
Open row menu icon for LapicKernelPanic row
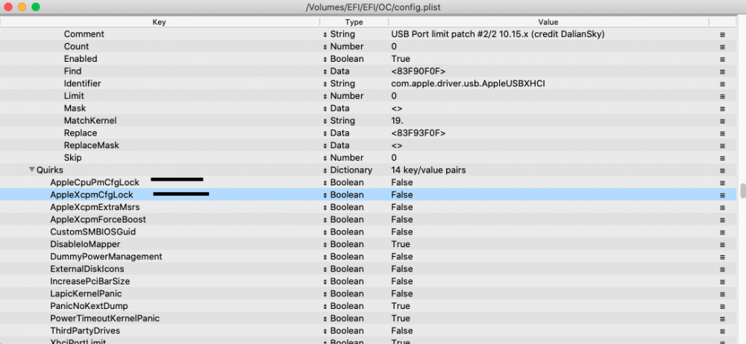click(x=722, y=294)
